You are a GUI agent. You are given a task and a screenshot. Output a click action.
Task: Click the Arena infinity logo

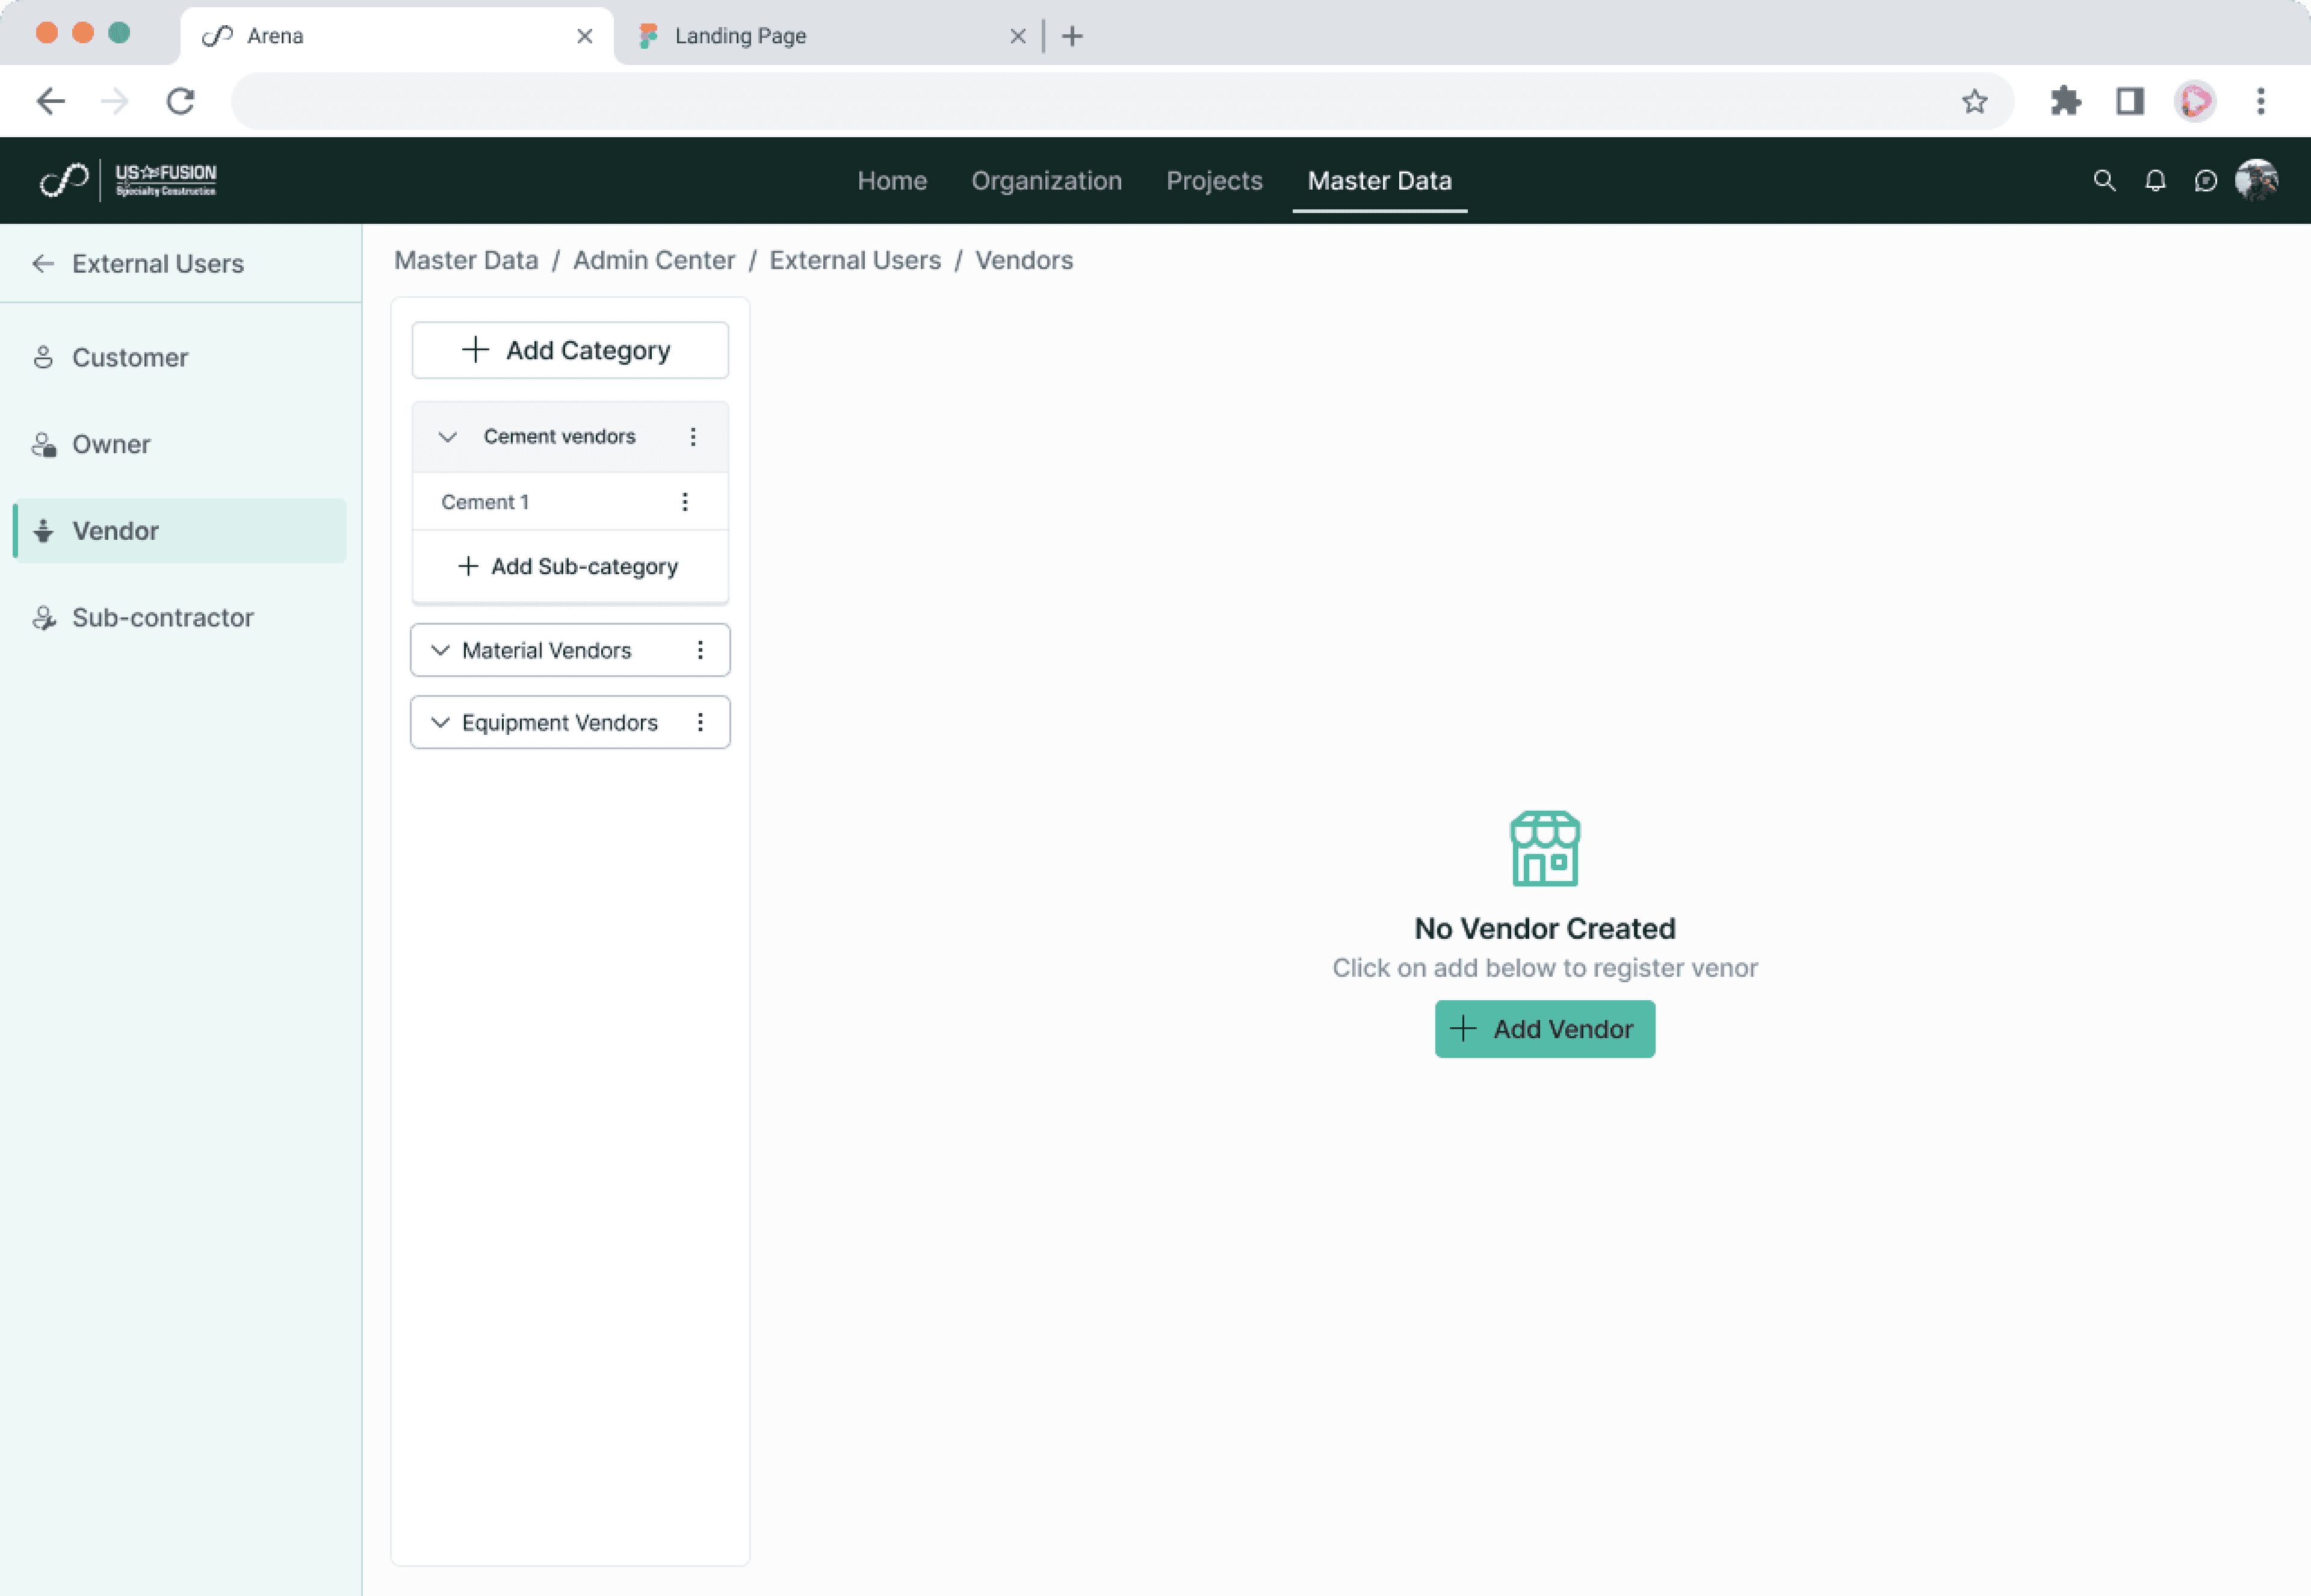click(x=63, y=181)
